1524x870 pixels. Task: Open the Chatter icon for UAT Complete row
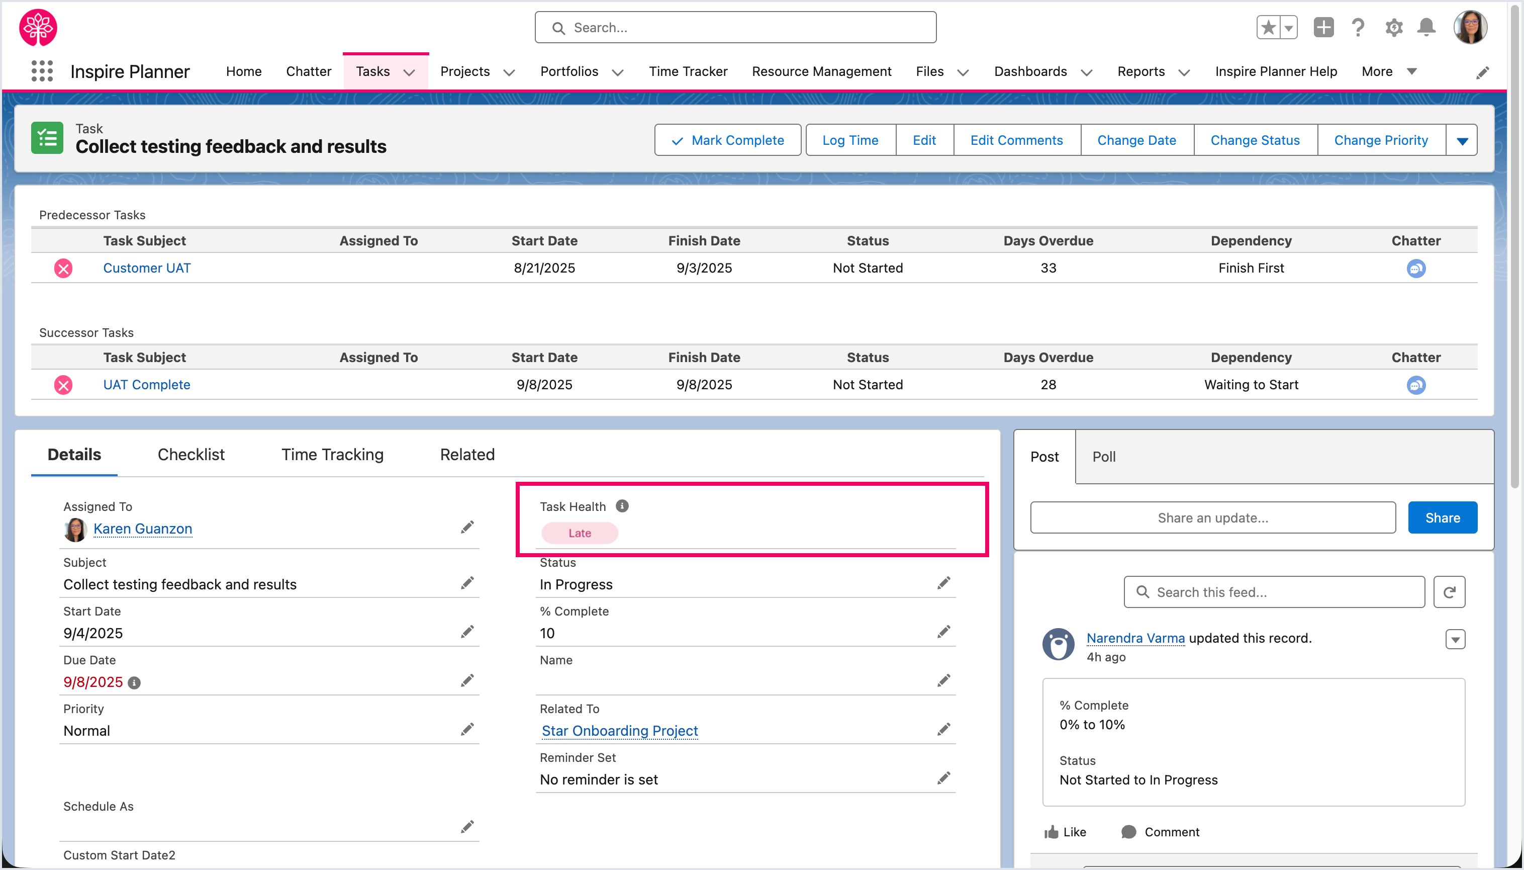1415,385
